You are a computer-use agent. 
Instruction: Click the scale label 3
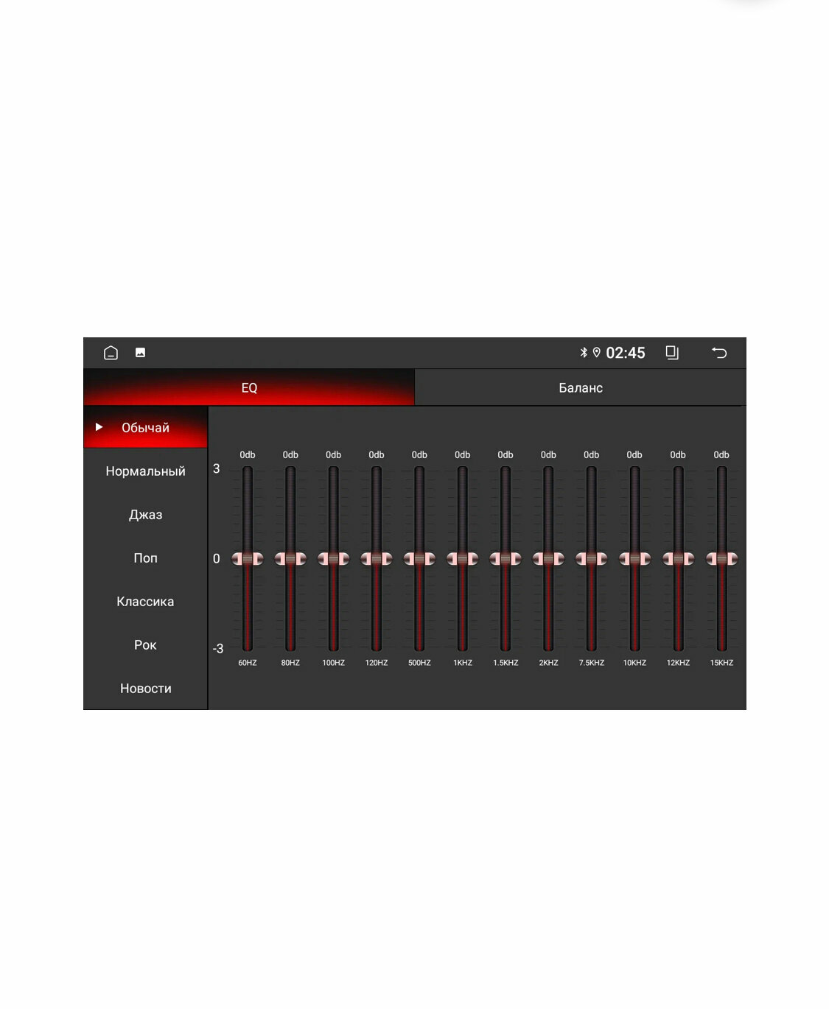216,468
